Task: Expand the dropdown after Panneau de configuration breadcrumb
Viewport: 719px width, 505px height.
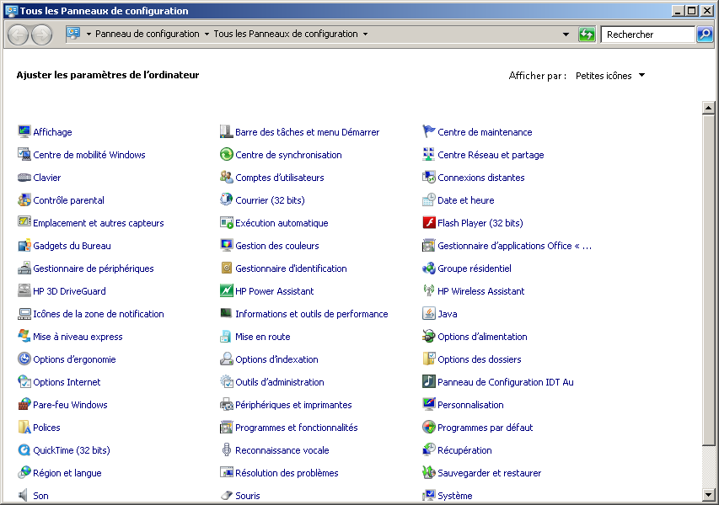Action: pos(207,34)
